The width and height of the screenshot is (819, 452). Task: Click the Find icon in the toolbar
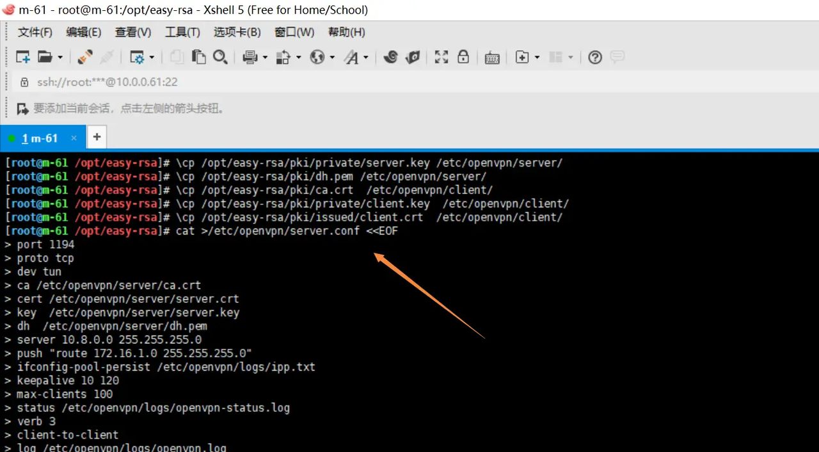221,57
